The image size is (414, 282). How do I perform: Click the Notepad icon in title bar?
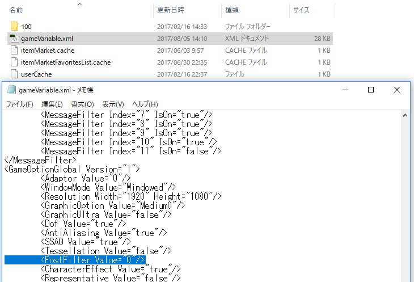[11, 90]
